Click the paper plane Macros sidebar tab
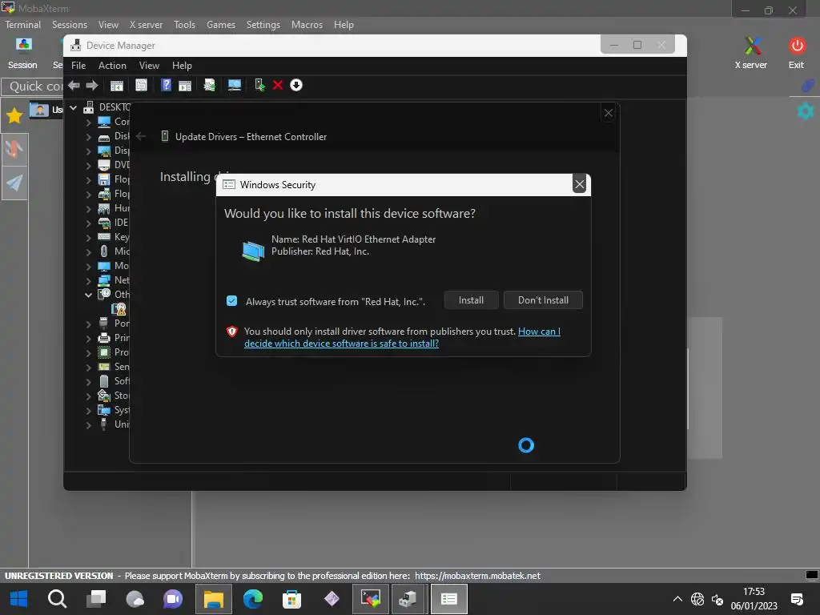Viewport: 820px width, 615px height. pos(14,183)
